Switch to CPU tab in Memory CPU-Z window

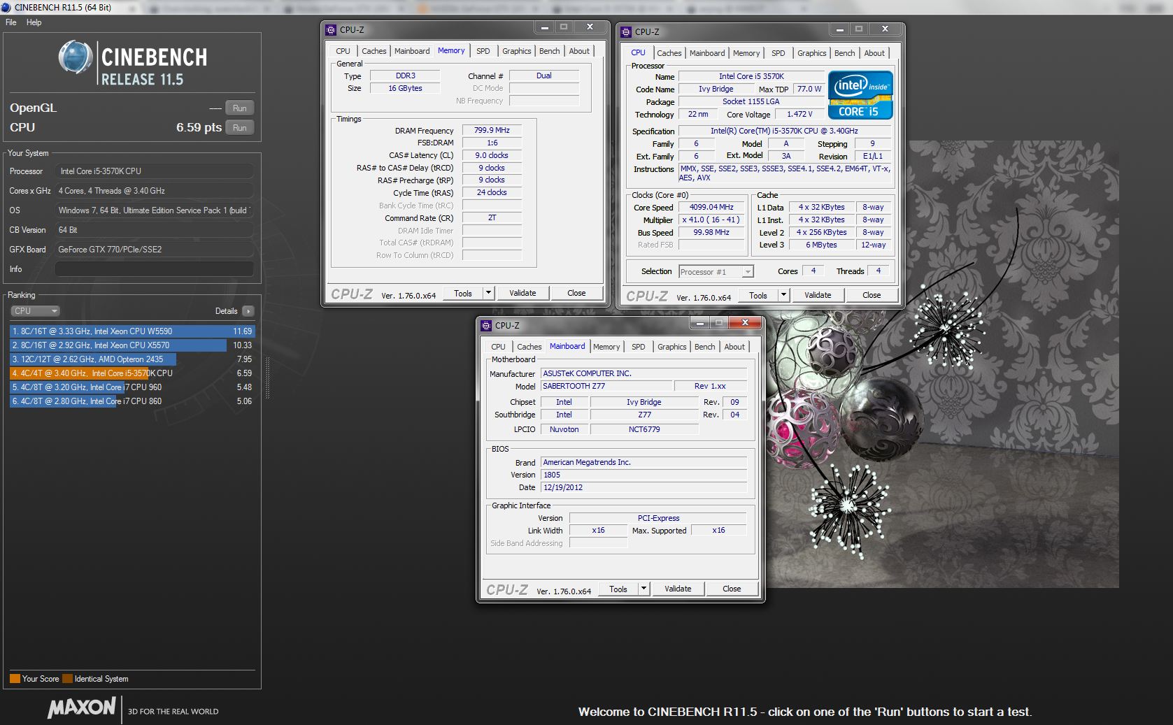(x=343, y=51)
